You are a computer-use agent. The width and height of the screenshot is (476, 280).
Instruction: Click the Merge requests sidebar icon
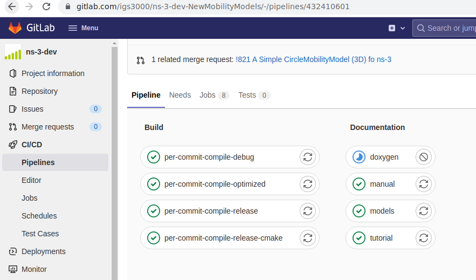(13, 127)
